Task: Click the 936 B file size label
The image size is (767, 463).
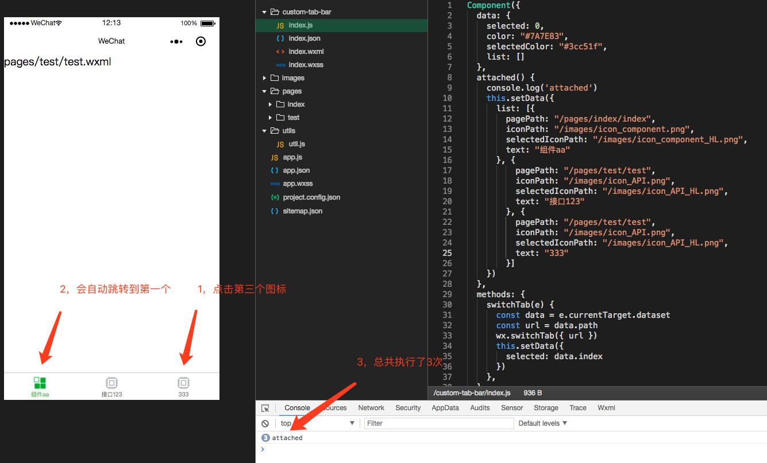Action: coord(533,393)
